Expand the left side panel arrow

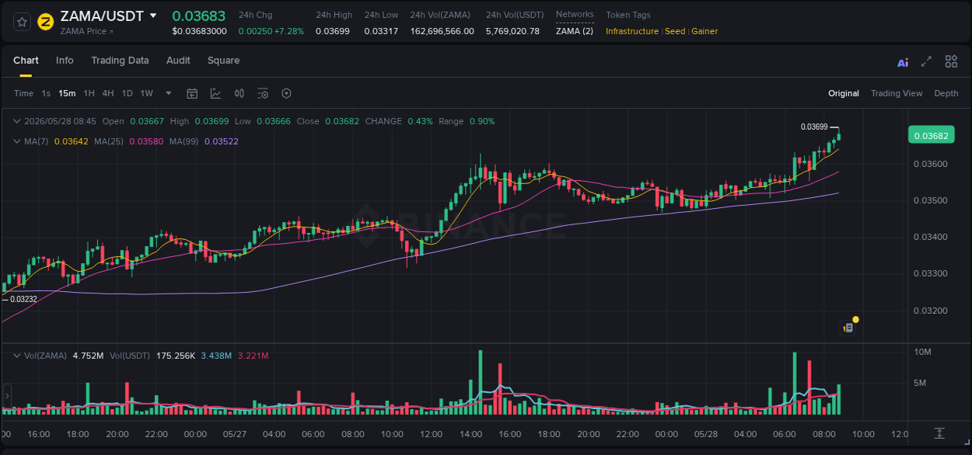pyautogui.click(x=6, y=396)
